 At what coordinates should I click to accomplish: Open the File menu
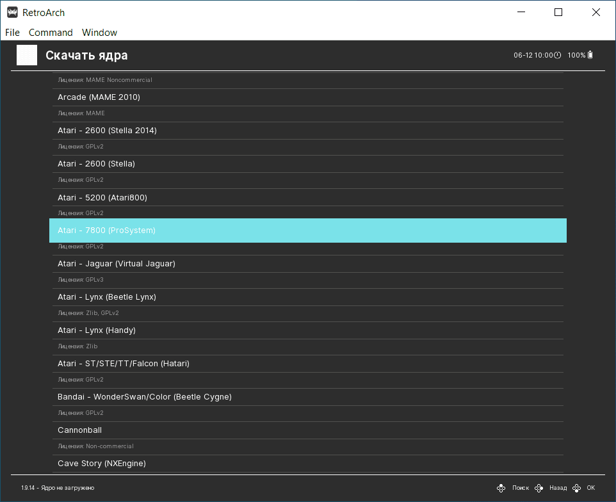[13, 32]
